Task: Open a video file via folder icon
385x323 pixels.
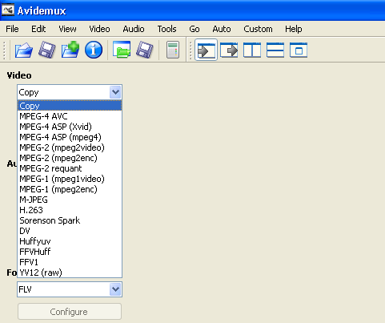Action: 24,50
